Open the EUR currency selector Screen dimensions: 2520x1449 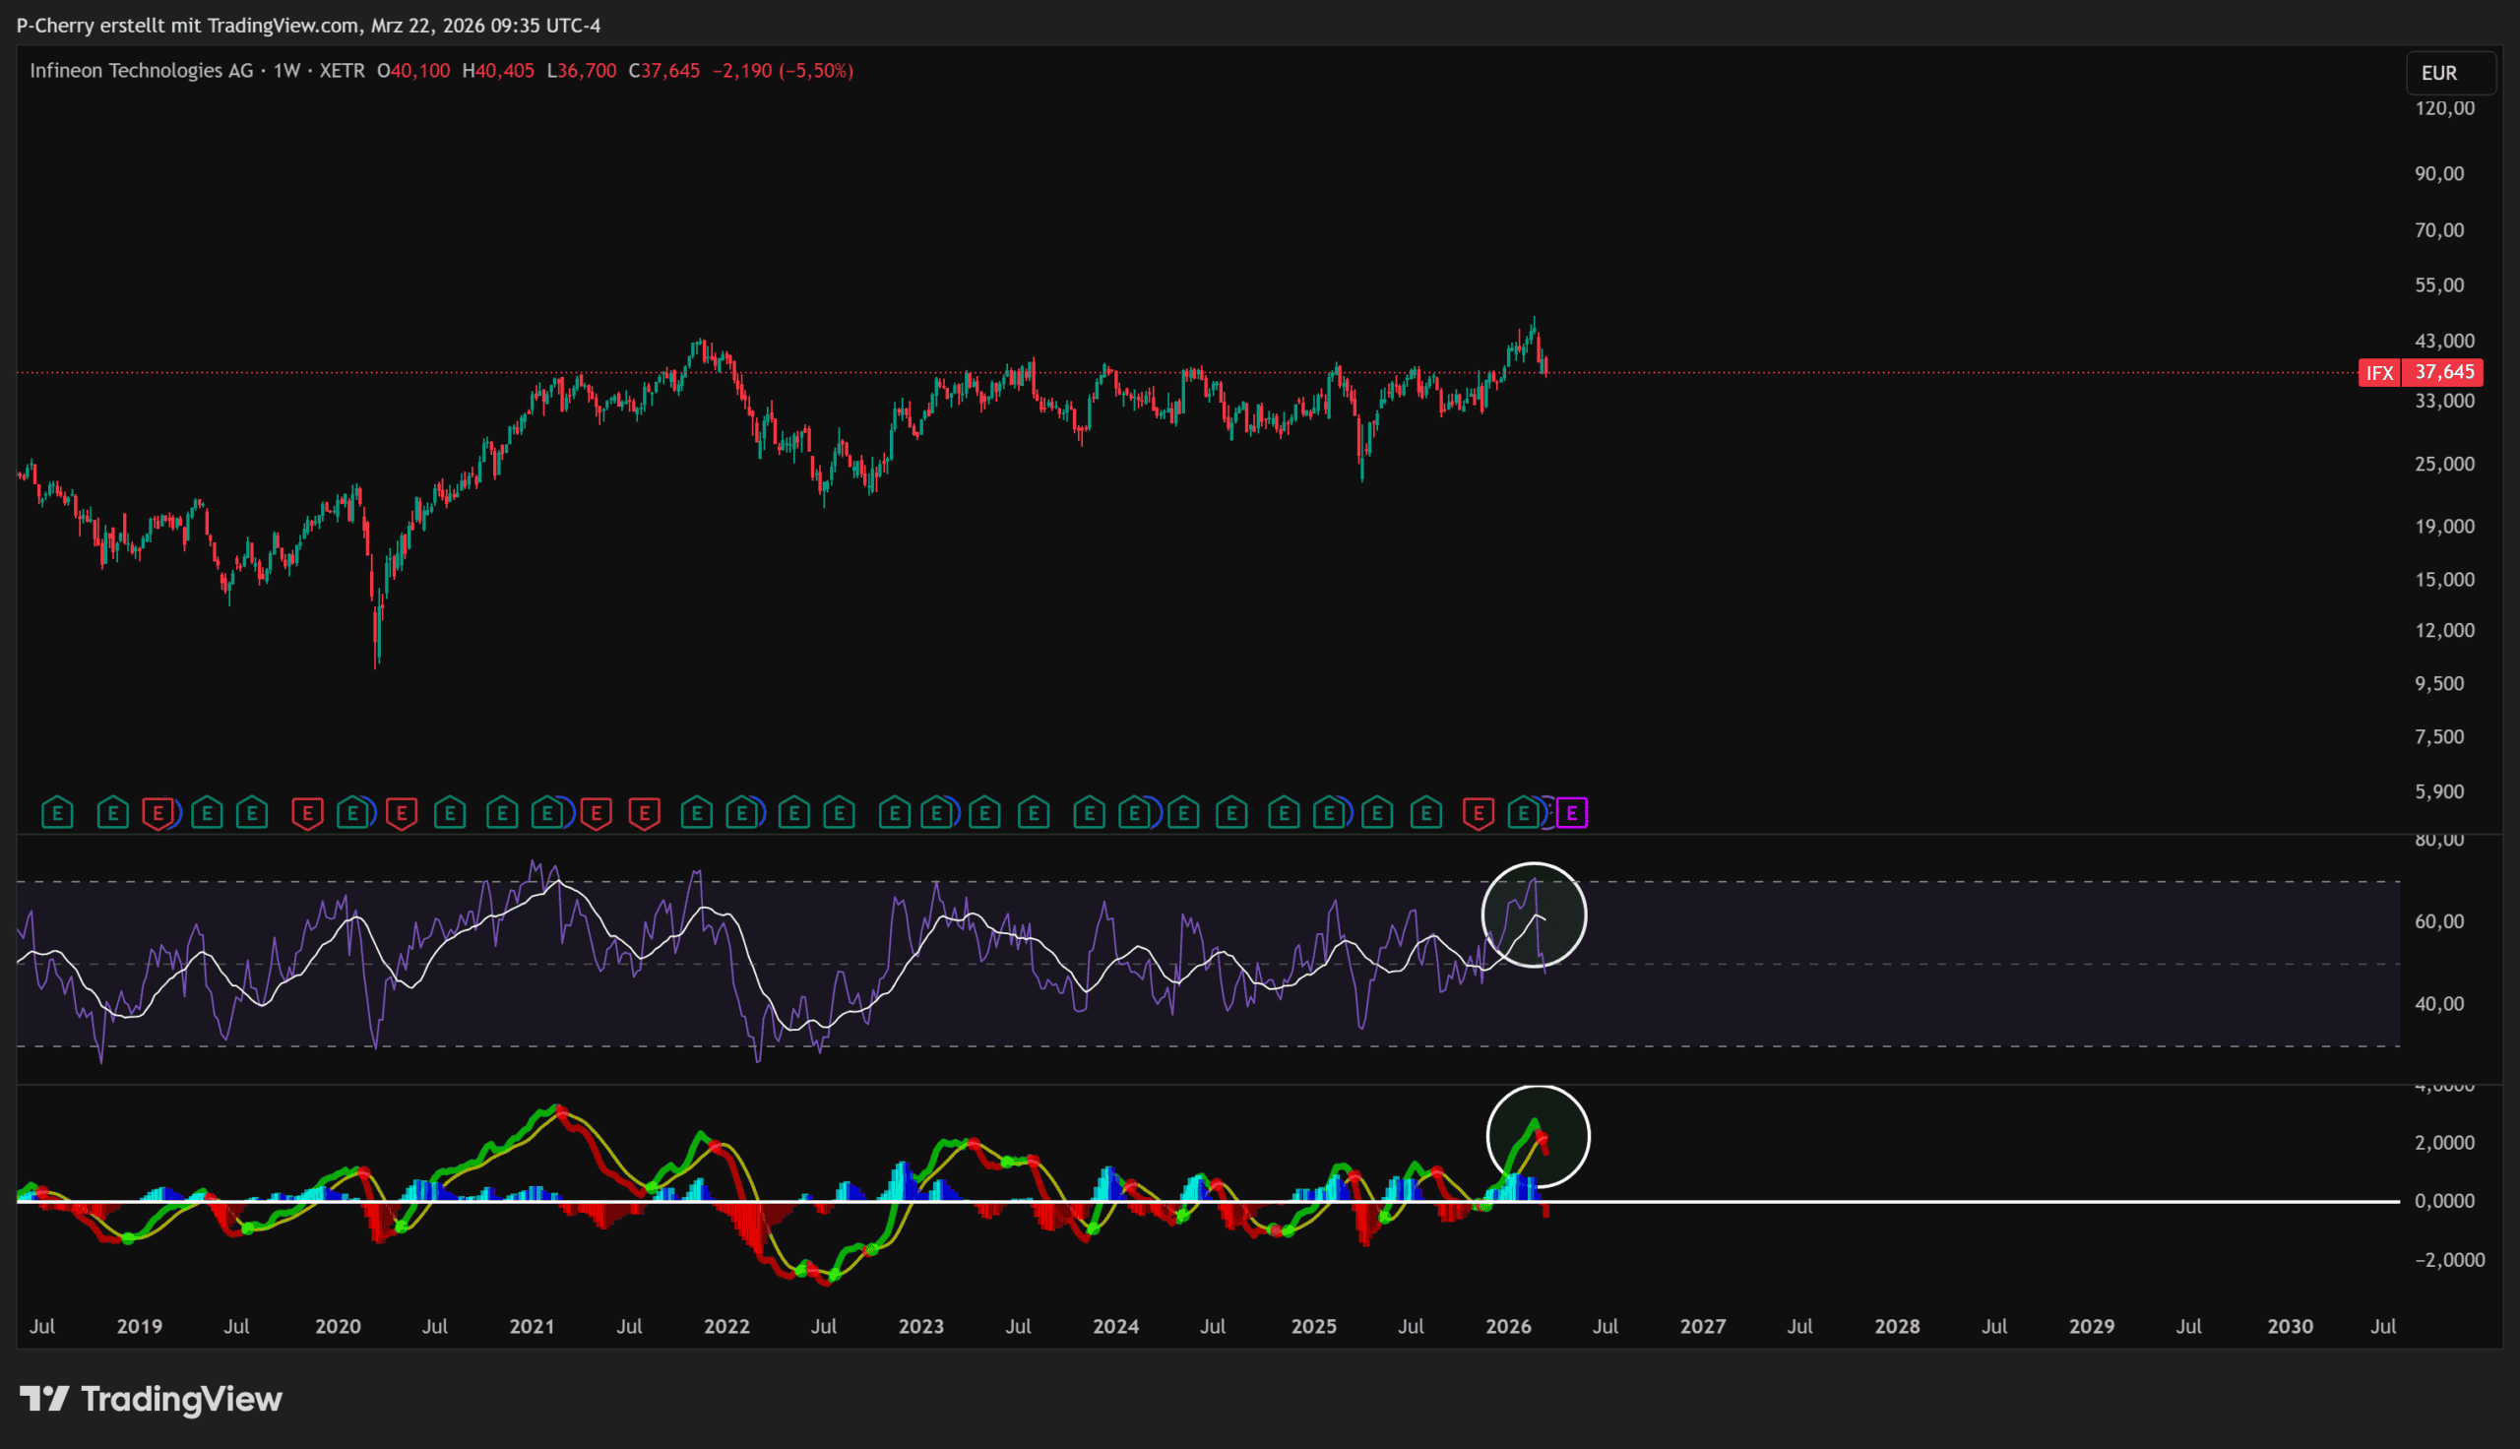click(2449, 73)
